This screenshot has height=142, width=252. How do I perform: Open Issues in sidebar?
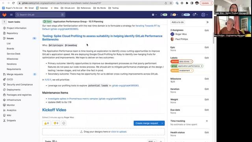[x=10, y=38]
